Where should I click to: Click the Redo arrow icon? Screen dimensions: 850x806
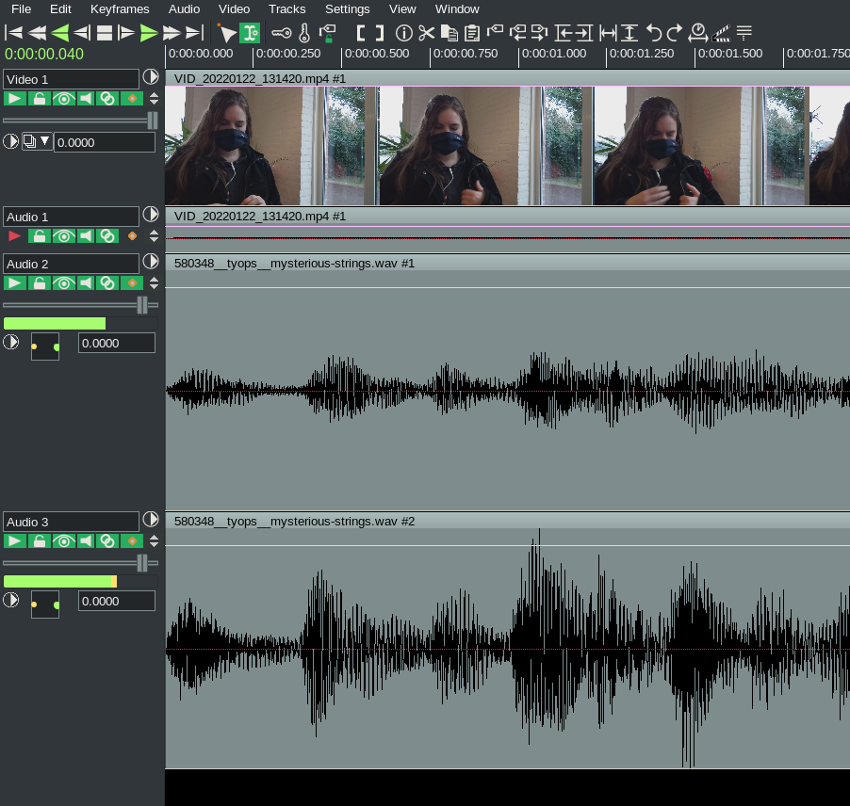[x=675, y=33]
